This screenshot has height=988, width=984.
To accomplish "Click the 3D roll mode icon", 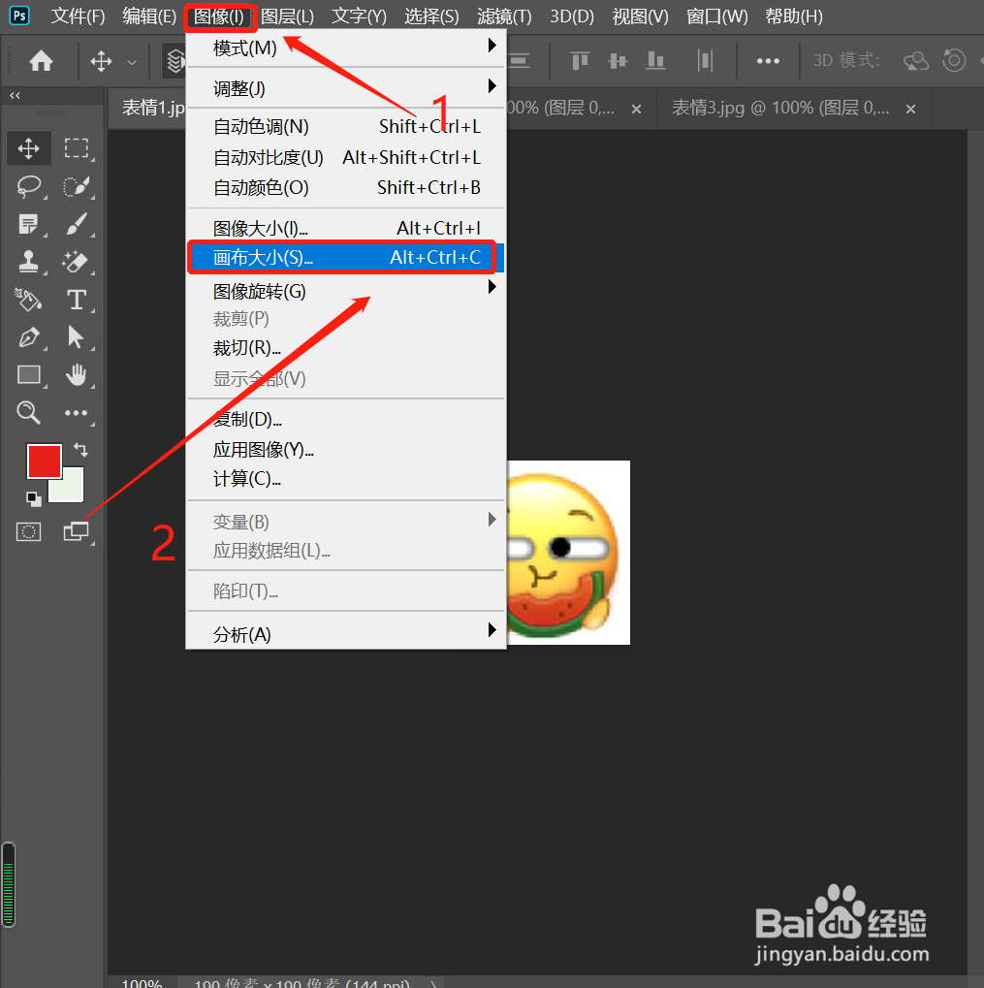I will coord(954,61).
